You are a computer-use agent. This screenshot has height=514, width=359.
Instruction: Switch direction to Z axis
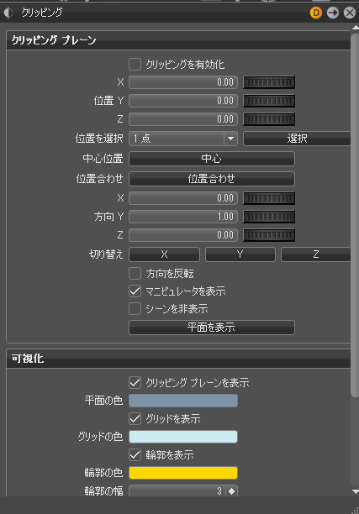pos(315,254)
